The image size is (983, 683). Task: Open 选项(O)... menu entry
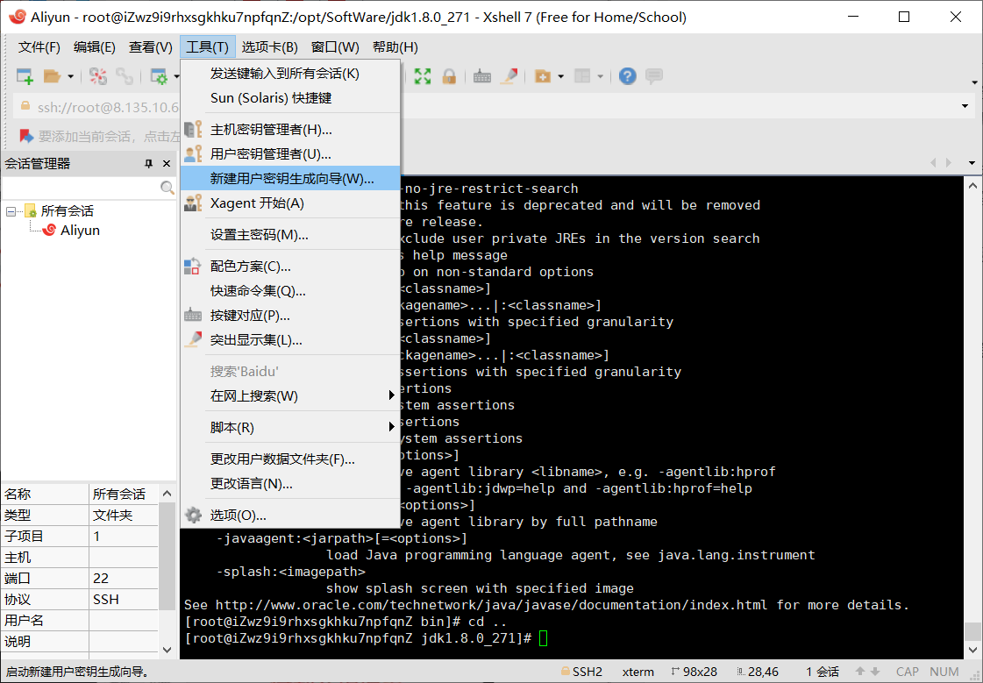coord(290,515)
